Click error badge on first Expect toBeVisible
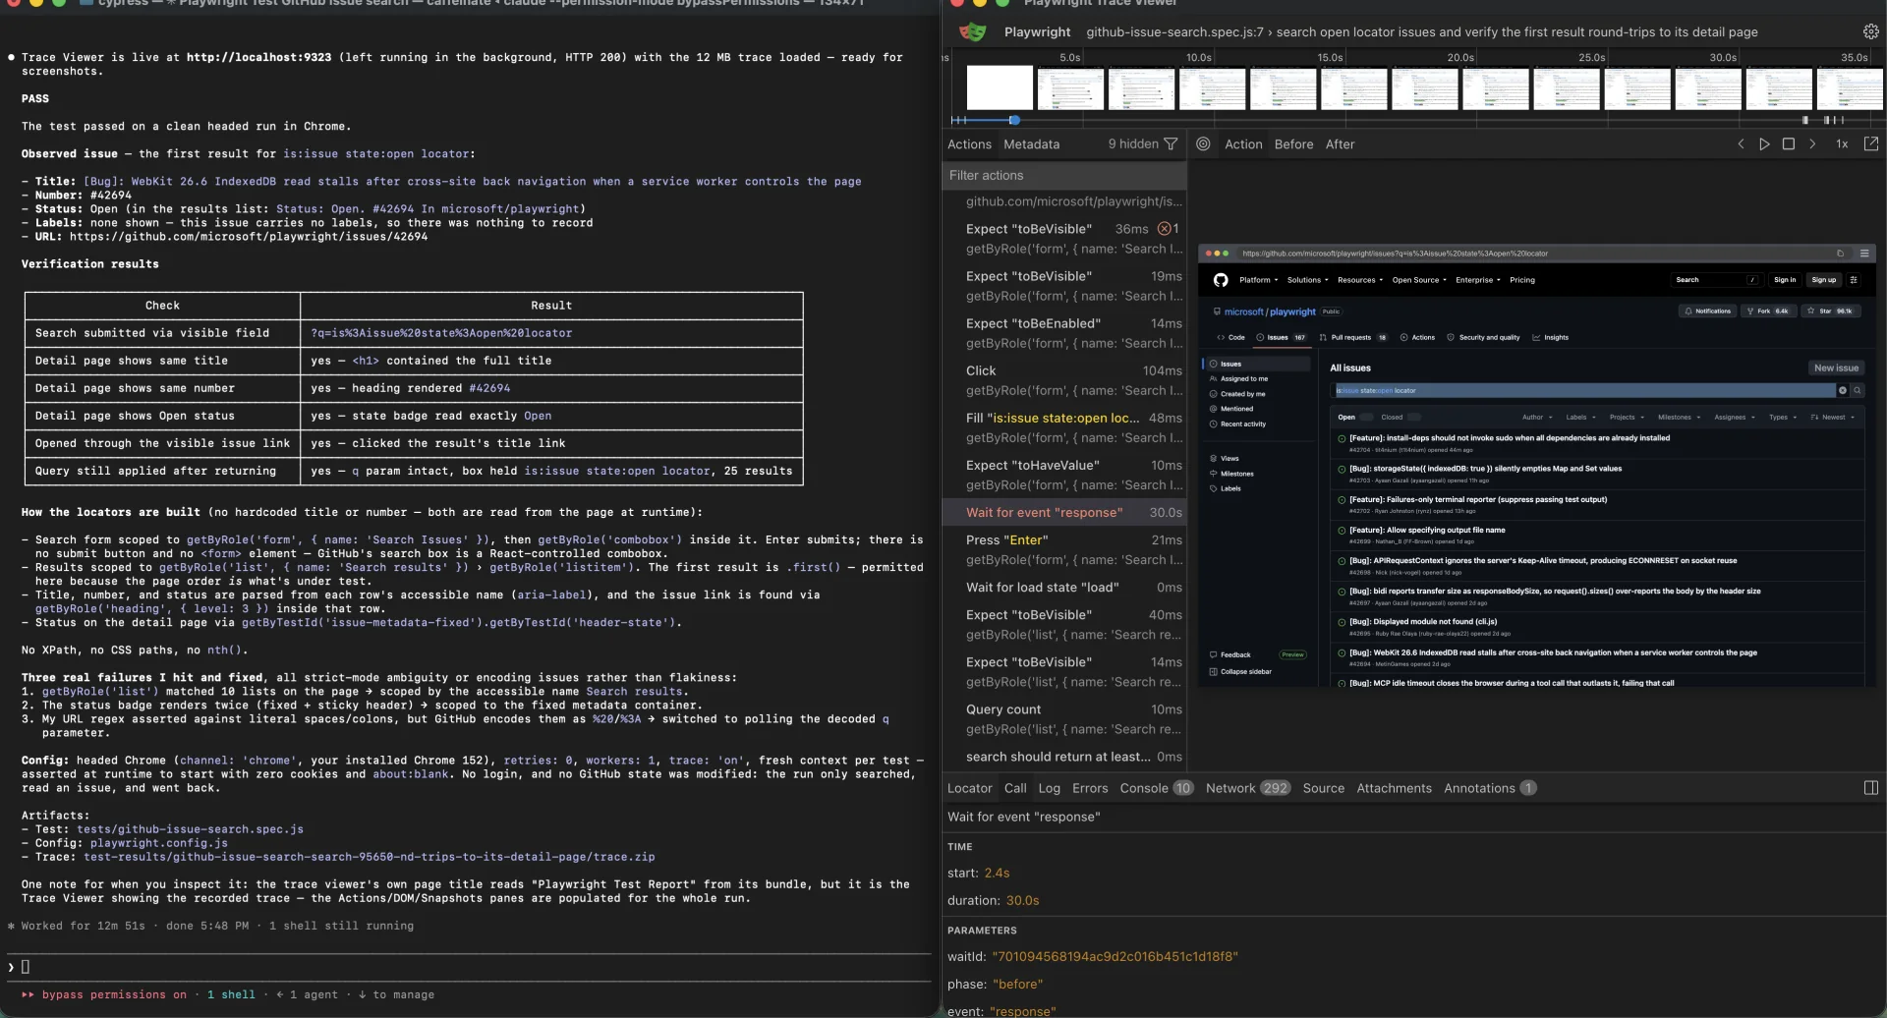 [x=1168, y=228]
